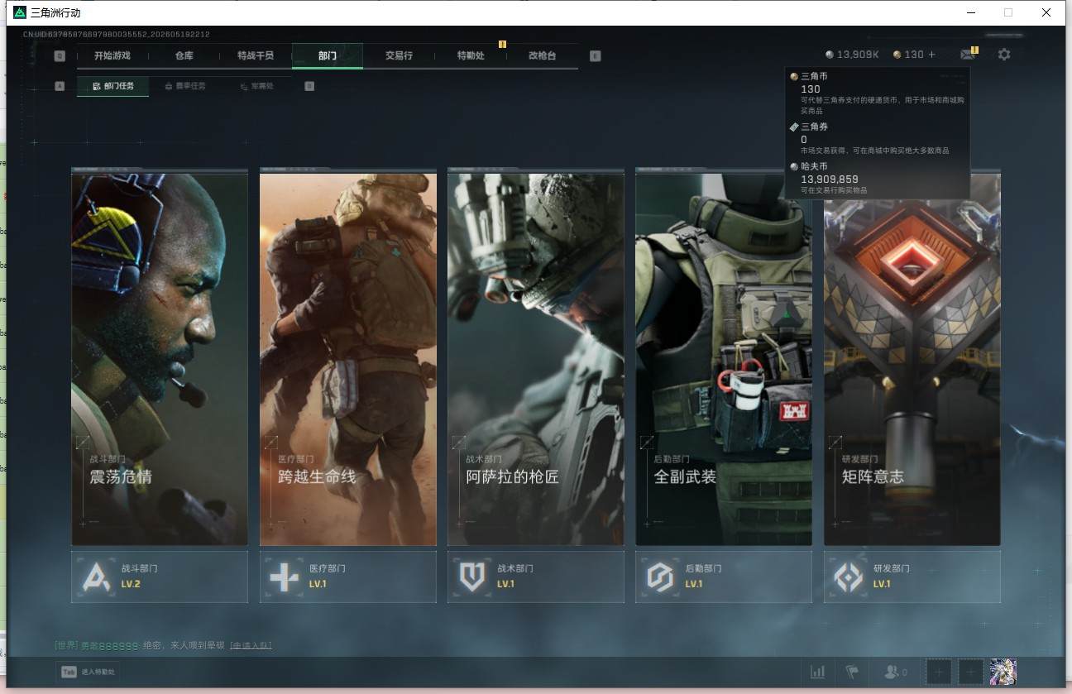This screenshot has height=694, width=1072.
Task: Click the 研发部门 LV.1 button
Action: (912, 577)
